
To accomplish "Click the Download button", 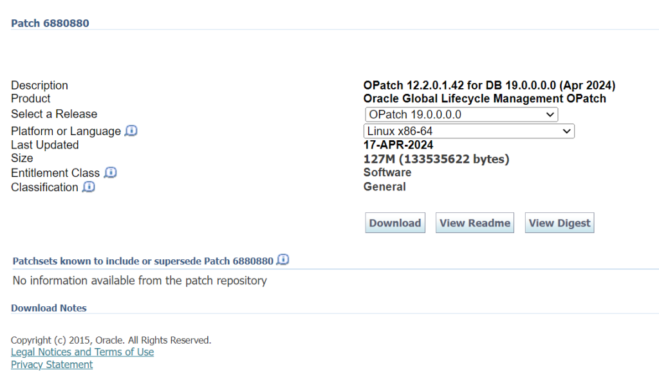I will [395, 223].
